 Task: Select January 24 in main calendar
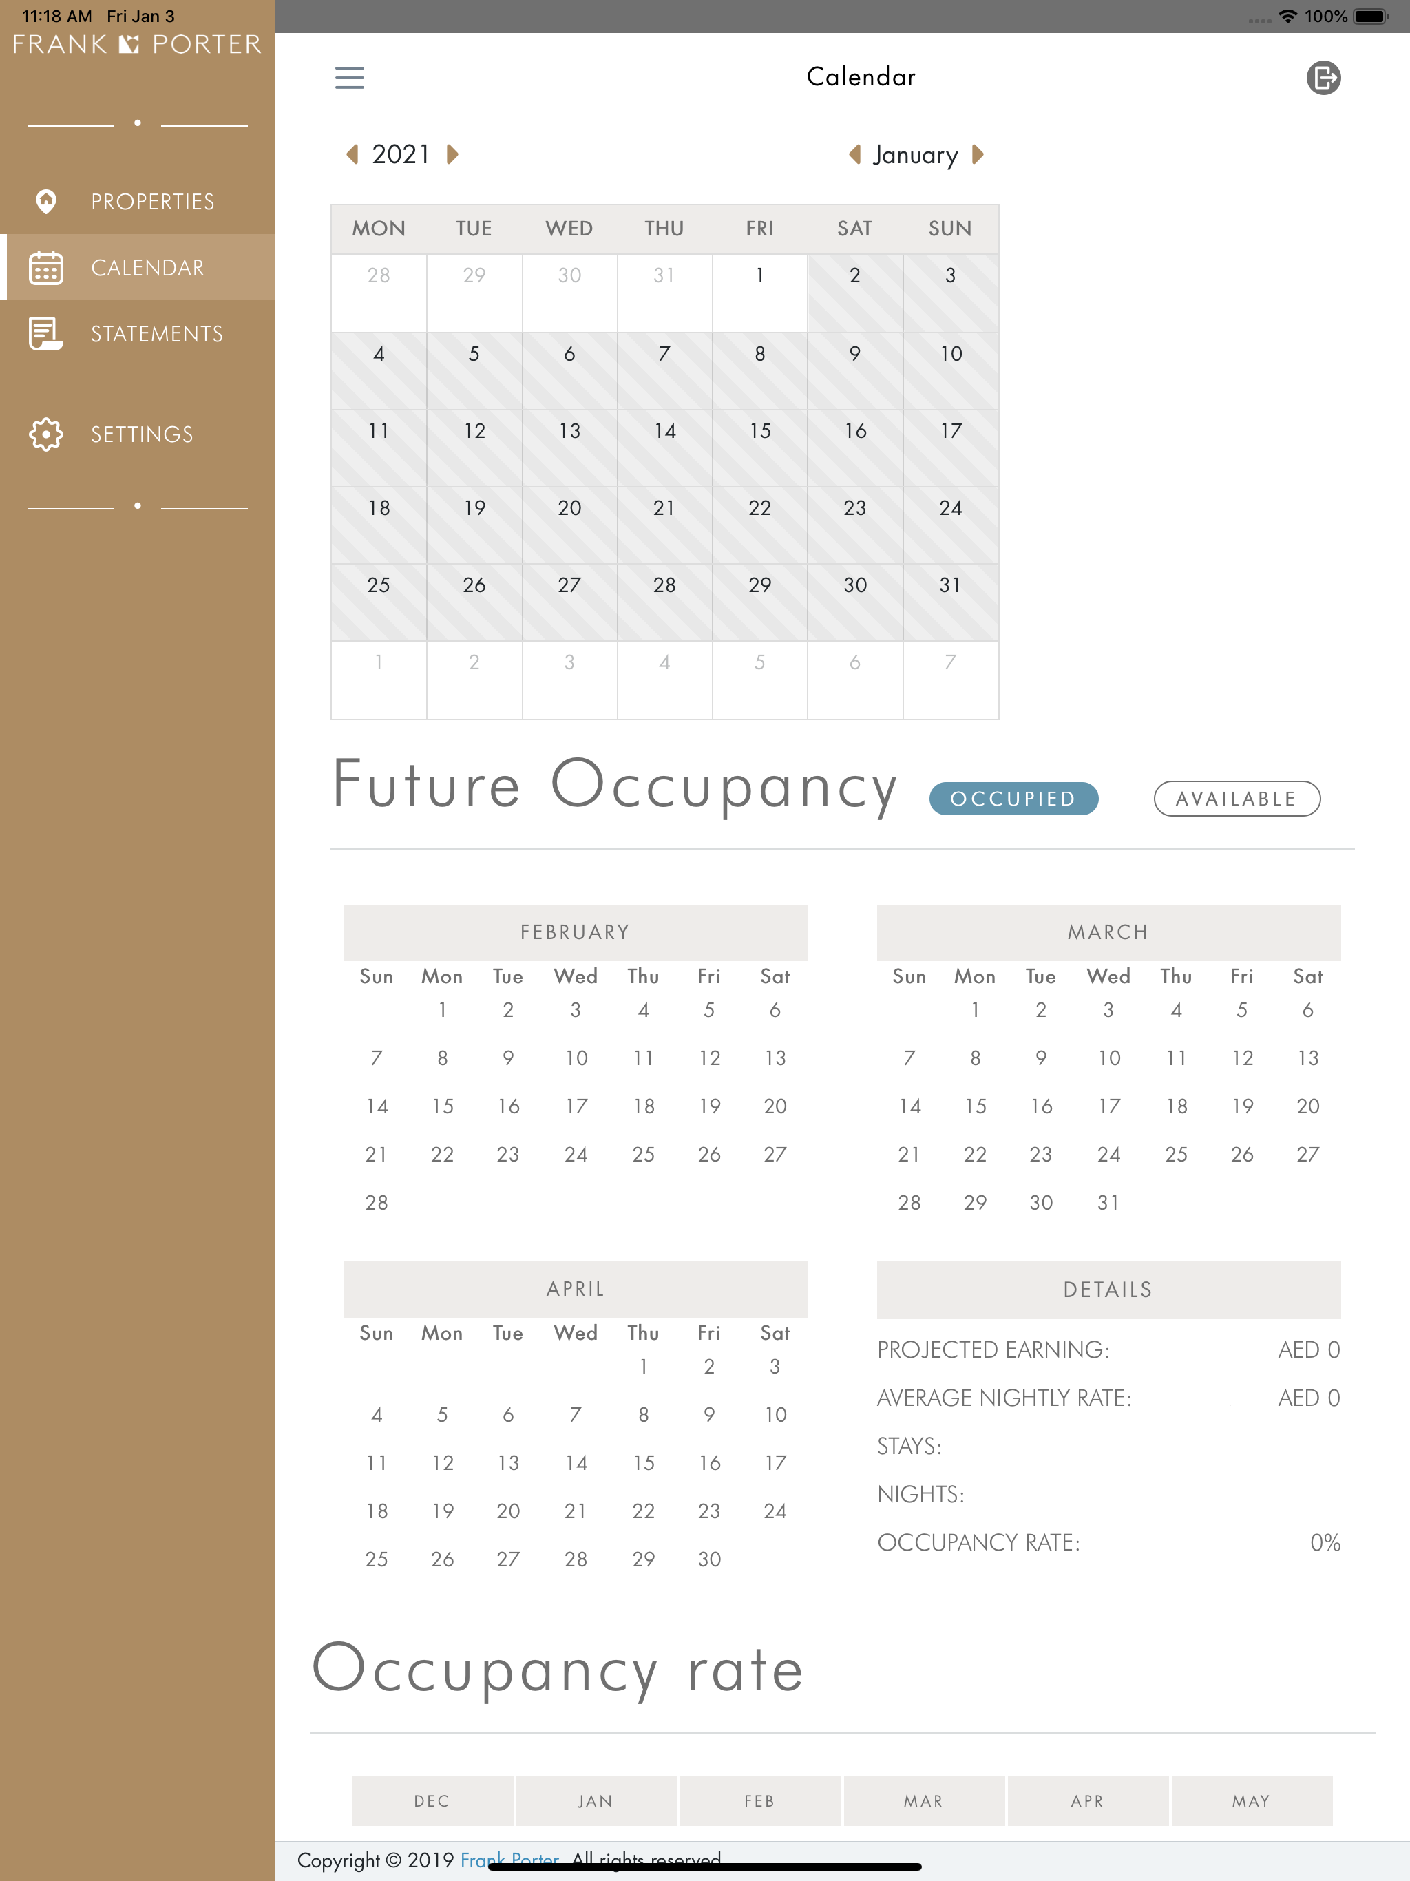[x=951, y=525]
